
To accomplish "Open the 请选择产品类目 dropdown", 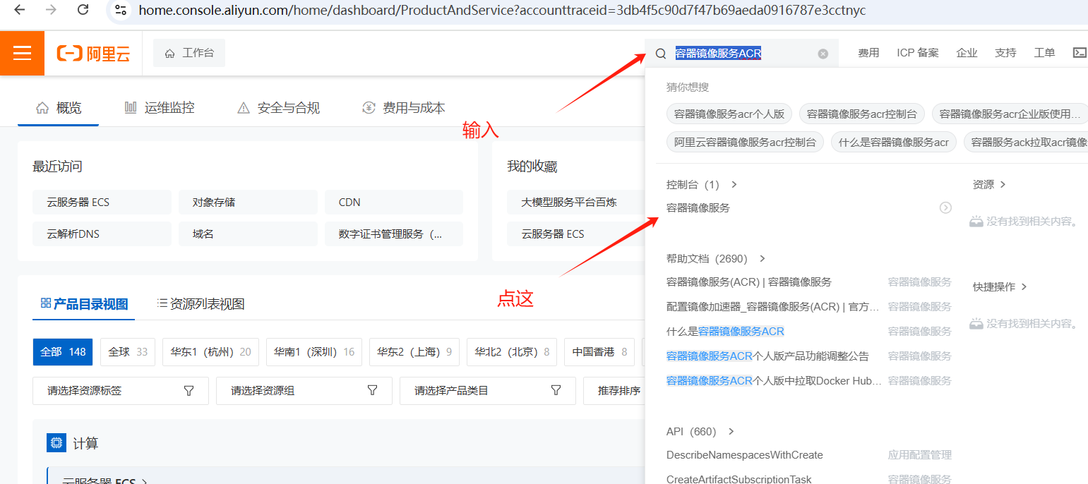I will (x=488, y=391).
